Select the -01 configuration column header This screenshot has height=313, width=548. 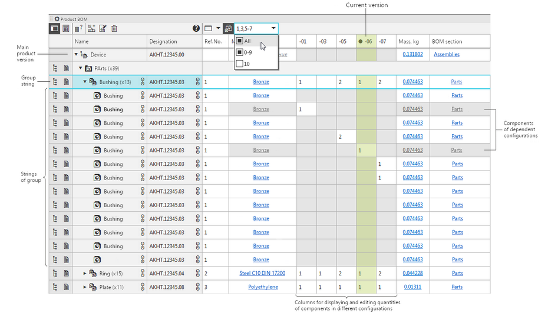(x=306, y=41)
